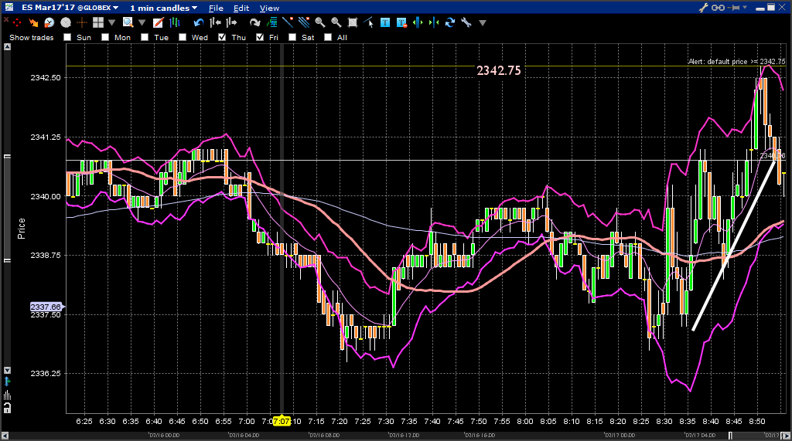Click the green studies indicator icon
The height and width of the screenshot is (441, 792).
[271, 22]
